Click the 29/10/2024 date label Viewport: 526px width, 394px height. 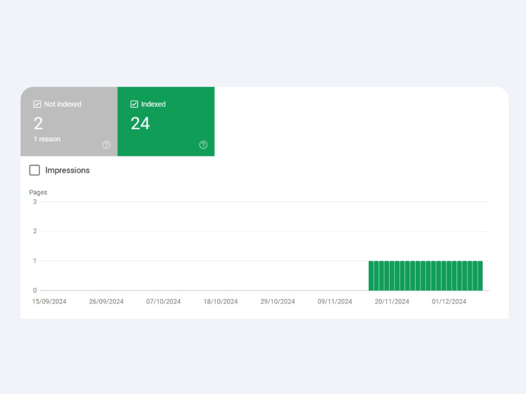(x=278, y=302)
